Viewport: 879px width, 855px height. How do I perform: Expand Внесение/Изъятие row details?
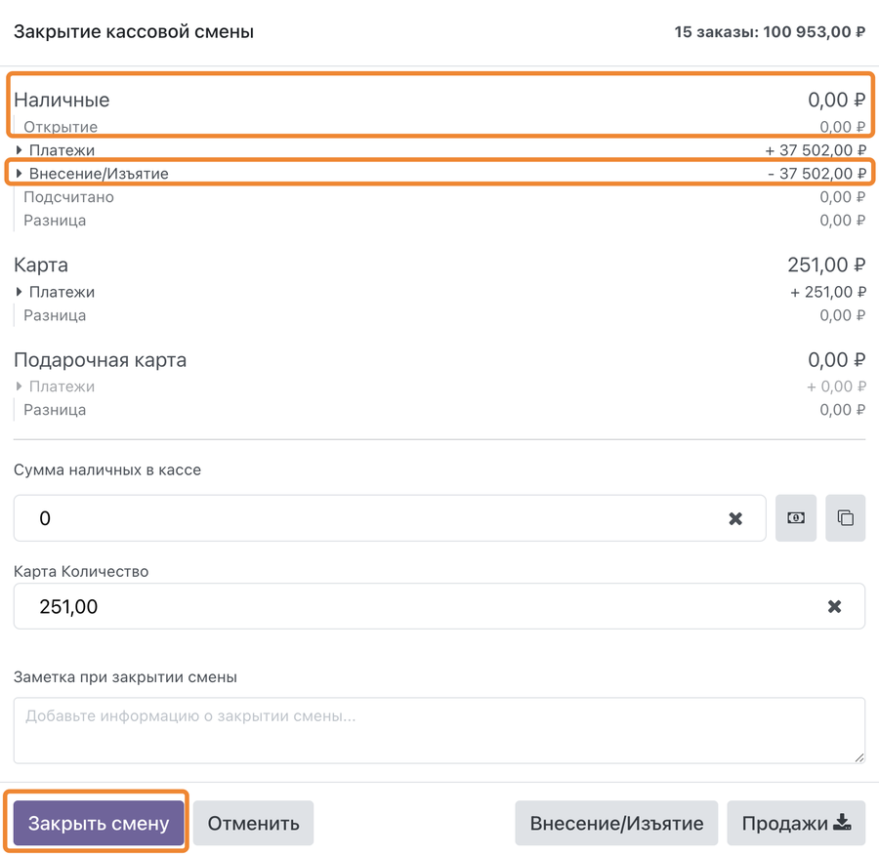coord(20,174)
